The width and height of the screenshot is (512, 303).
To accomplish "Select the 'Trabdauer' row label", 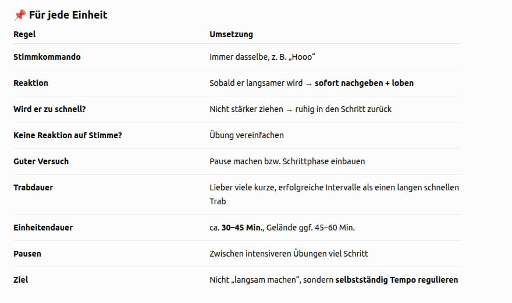I will coord(33,187).
